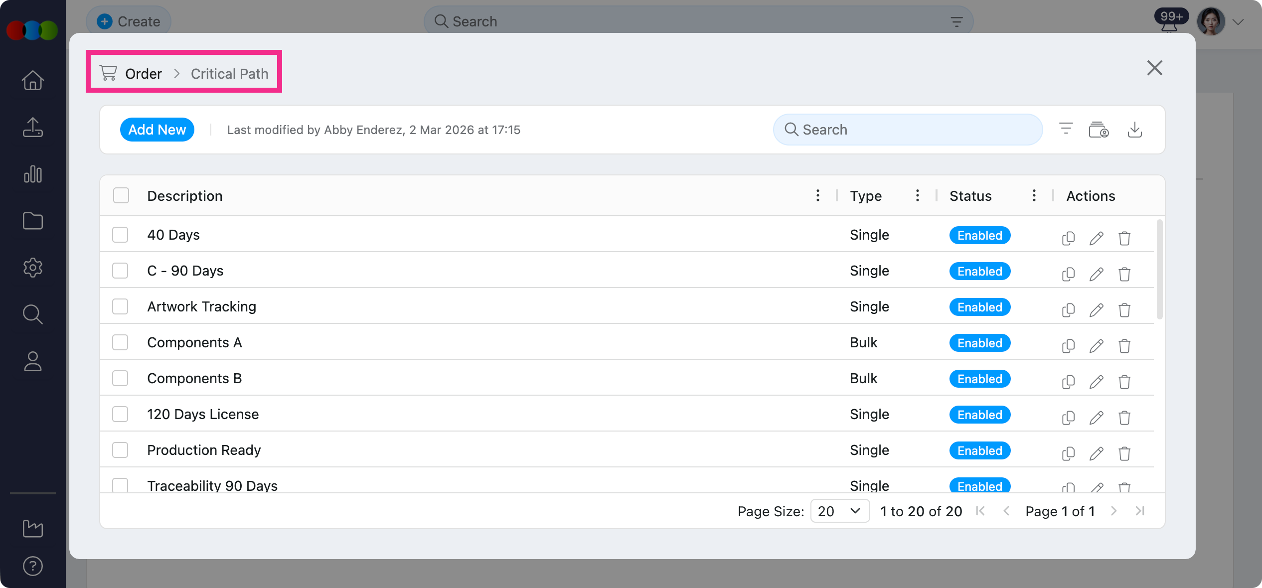Open the filter icon beside the table search
The height and width of the screenshot is (588, 1262).
click(x=1066, y=129)
